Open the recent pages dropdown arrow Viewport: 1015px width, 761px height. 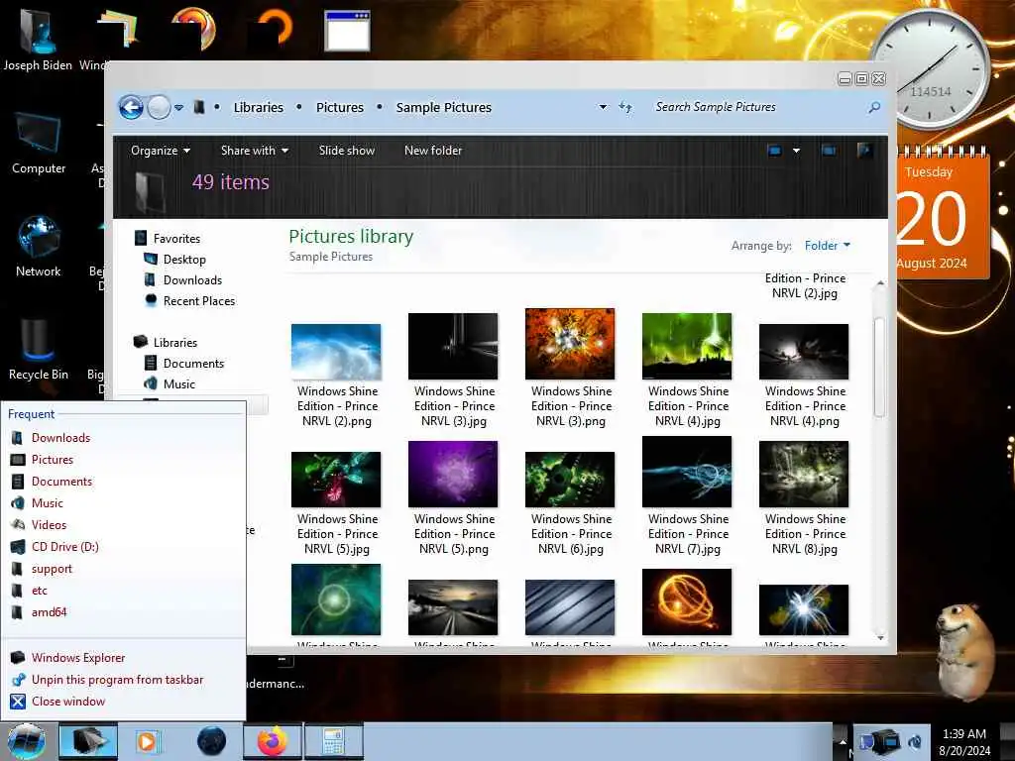pyautogui.click(x=179, y=107)
